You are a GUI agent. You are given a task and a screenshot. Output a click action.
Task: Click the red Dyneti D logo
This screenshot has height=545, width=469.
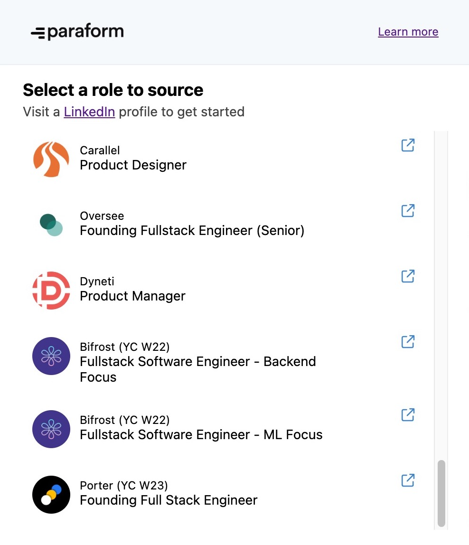click(x=51, y=291)
